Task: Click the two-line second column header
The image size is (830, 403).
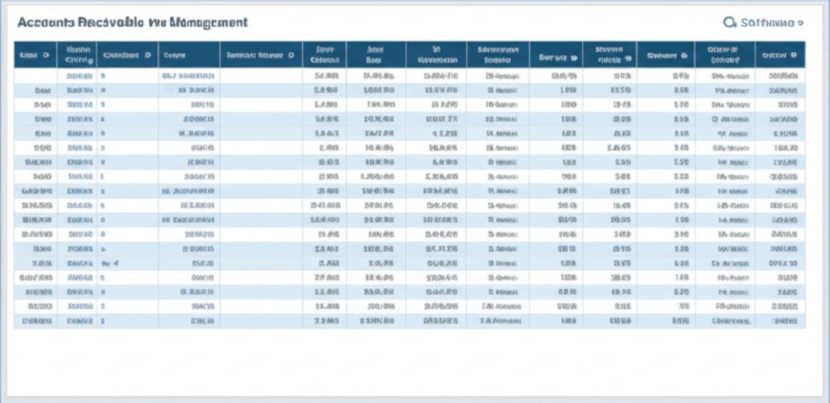Action: (77, 55)
